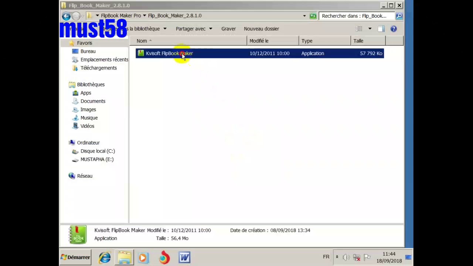This screenshot has height=266, width=473.
Task: Toggle the preview pane icon
Action: (x=381, y=29)
